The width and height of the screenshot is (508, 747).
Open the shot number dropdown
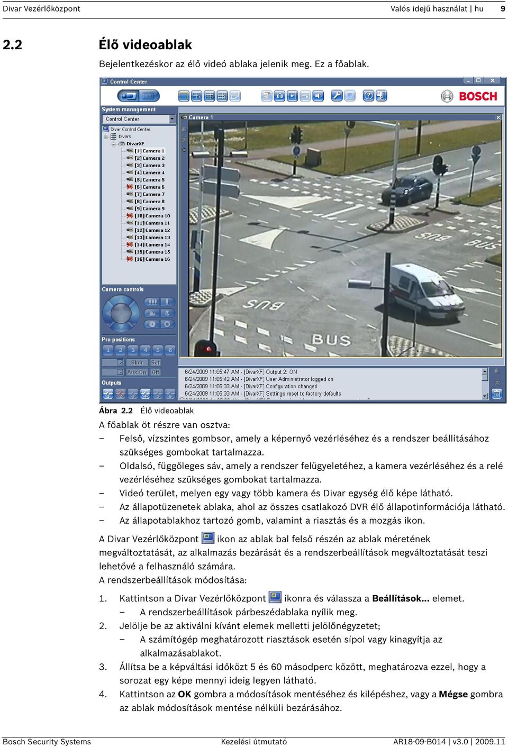coord(120,363)
